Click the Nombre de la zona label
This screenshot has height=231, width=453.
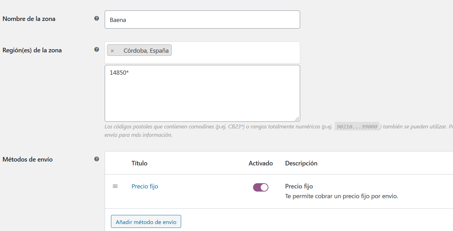tap(29, 19)
